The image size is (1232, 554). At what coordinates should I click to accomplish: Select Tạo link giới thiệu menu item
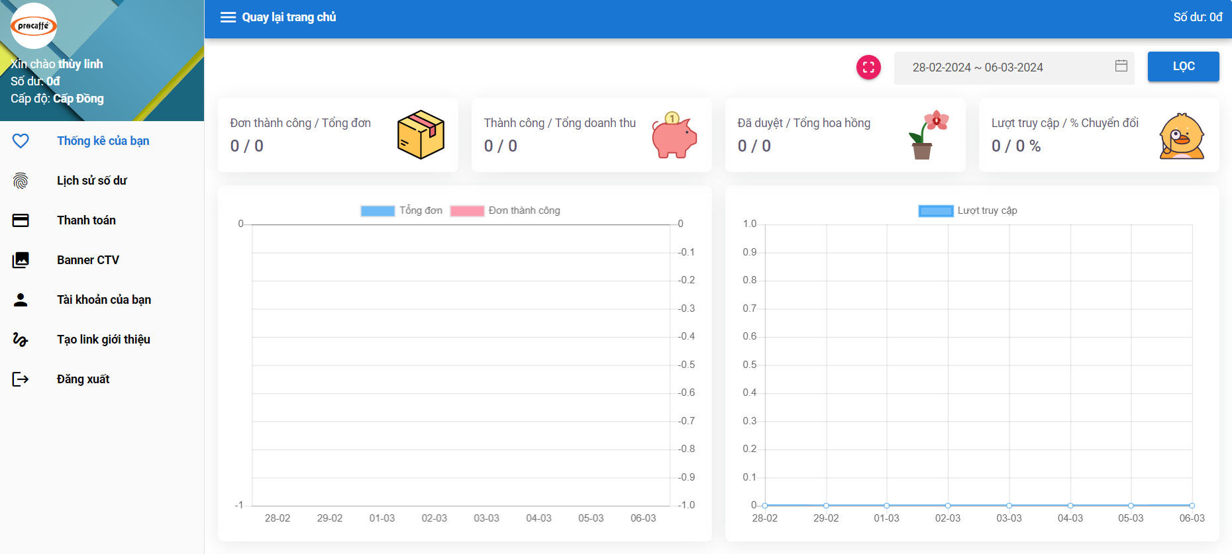click(103, 340)
